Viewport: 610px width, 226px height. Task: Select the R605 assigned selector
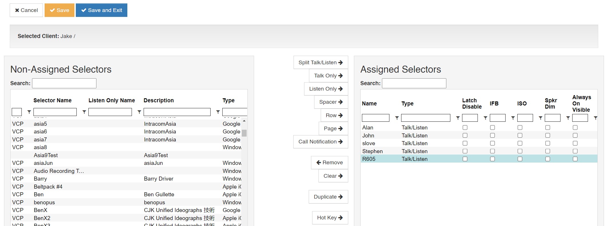(479, 159)
